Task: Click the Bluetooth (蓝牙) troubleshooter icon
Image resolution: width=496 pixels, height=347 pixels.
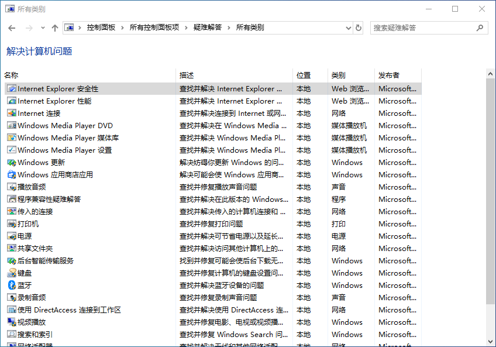Action: pos(11,285)
